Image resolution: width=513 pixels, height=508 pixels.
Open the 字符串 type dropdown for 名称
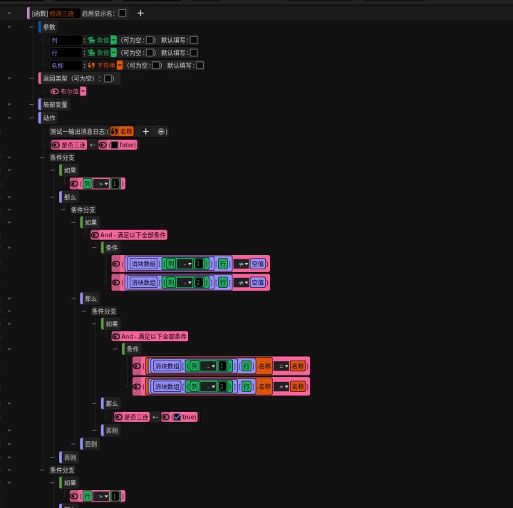click(120, 66)
